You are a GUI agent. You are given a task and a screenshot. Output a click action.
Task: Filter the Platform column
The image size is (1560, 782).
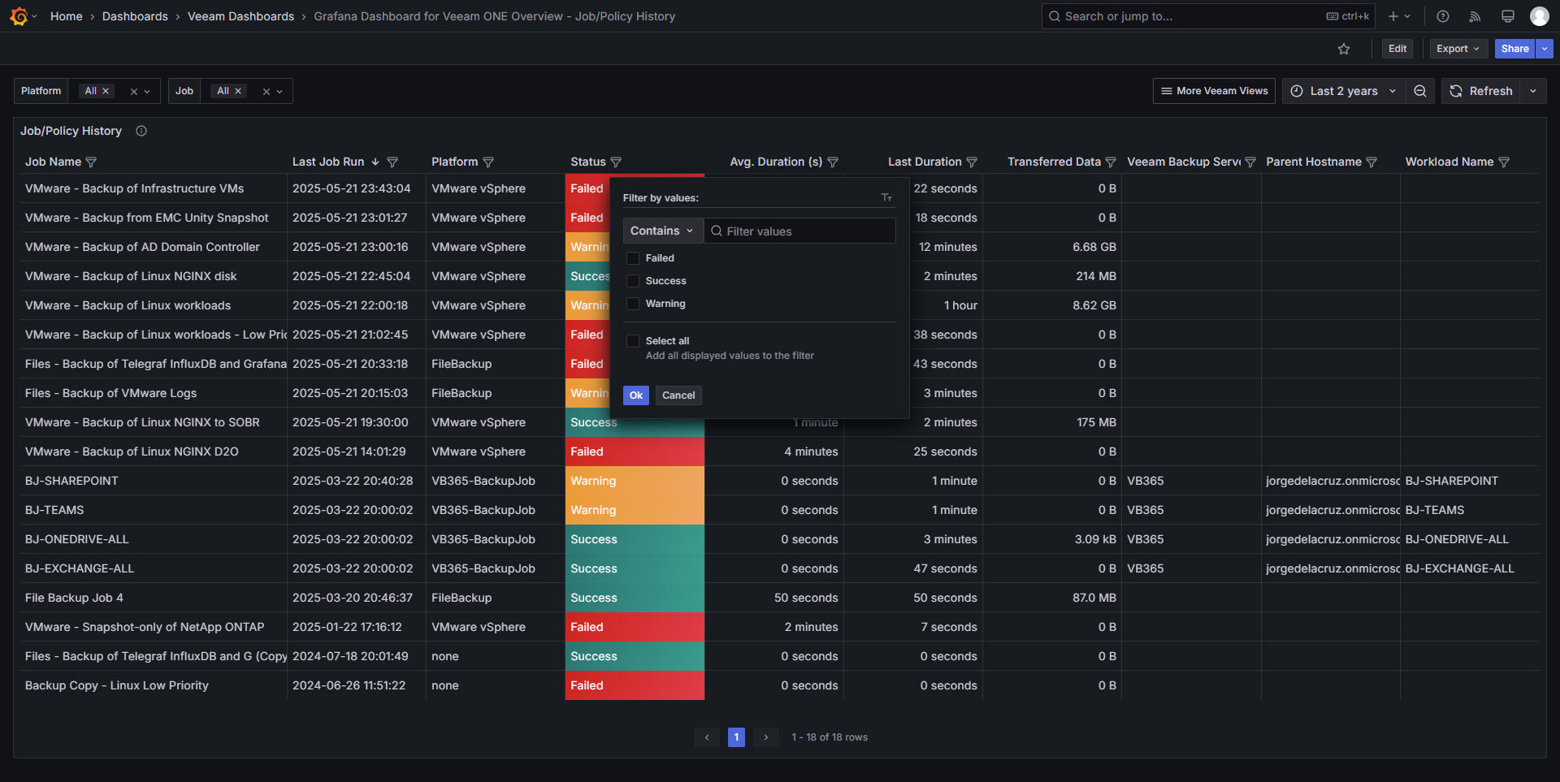pyautogui.click(x=488, y=162)
